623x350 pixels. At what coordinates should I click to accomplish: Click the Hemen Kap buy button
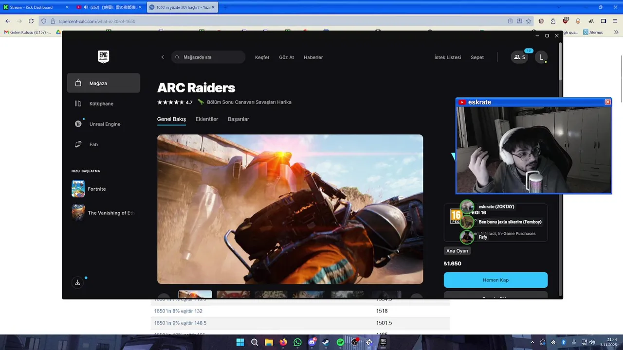495,280
